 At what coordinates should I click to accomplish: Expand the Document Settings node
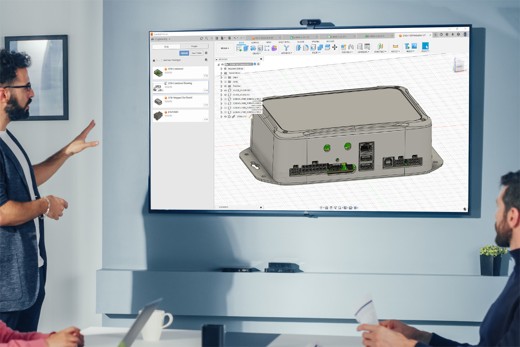point(221,69)
